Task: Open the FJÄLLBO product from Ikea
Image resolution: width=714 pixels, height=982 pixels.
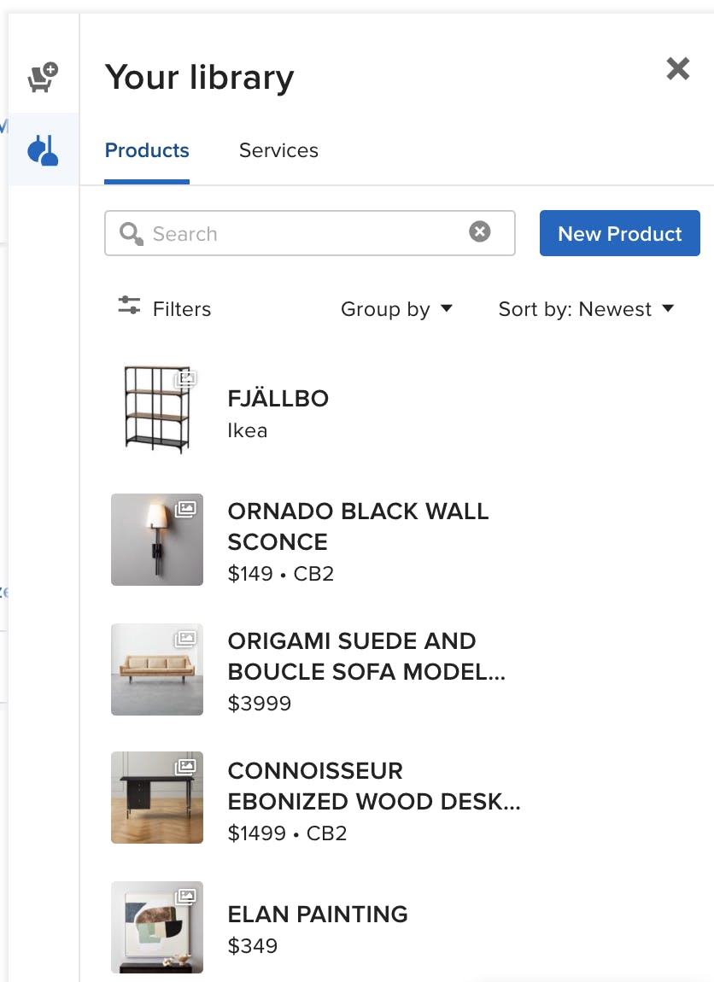Action: pyautogui.click(x=278, y=398)
